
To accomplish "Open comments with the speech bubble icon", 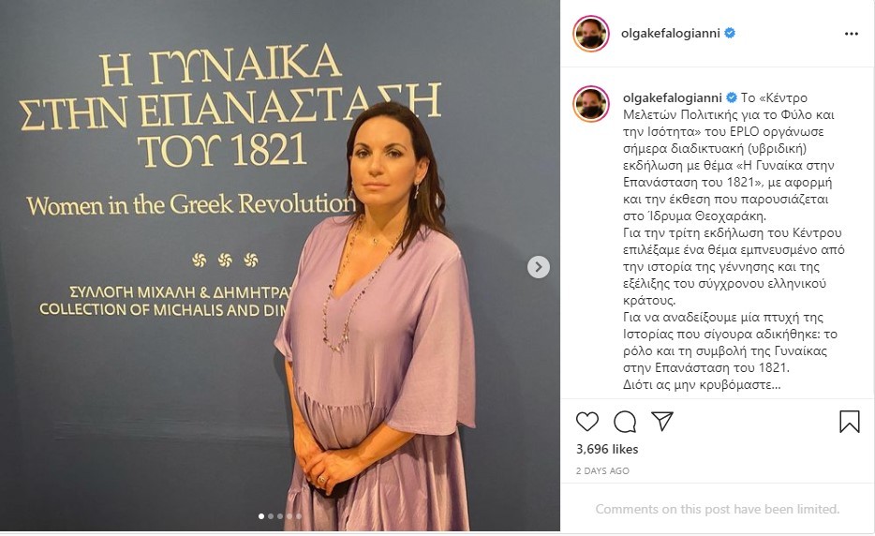I will tap(625, 422).
